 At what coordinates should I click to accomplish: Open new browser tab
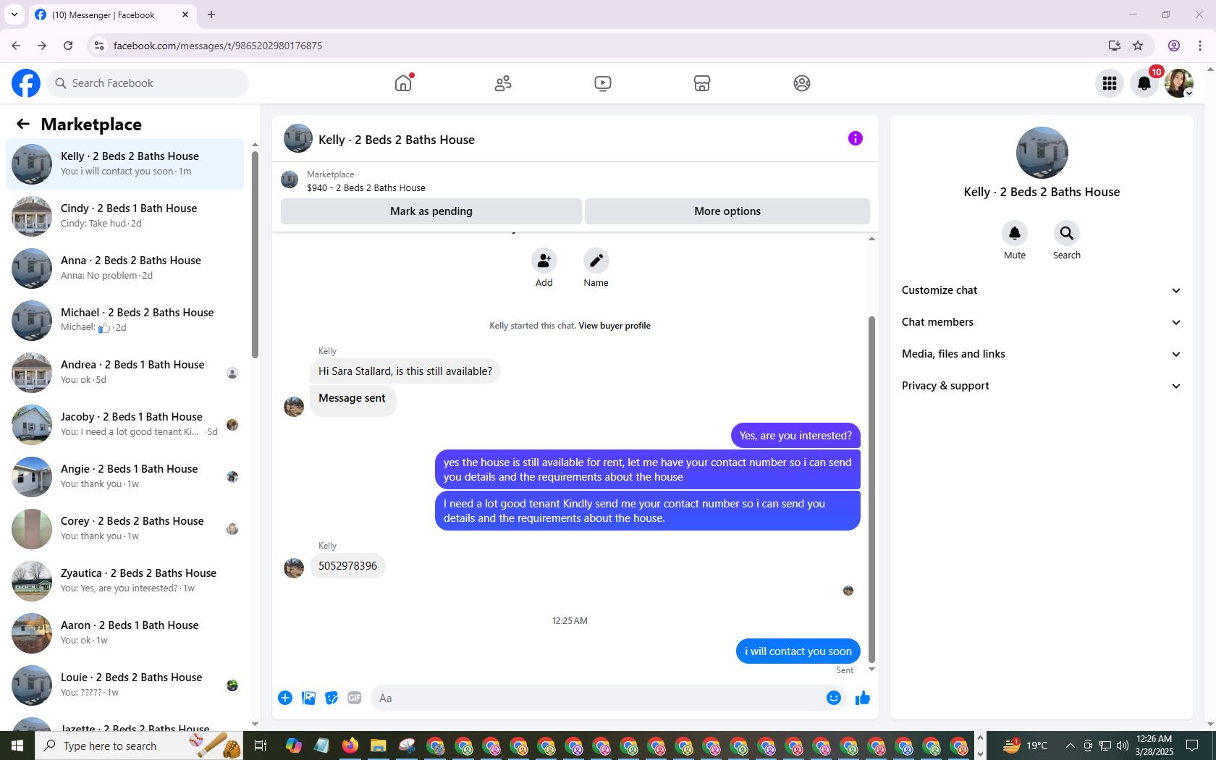[x=211, y=14]
